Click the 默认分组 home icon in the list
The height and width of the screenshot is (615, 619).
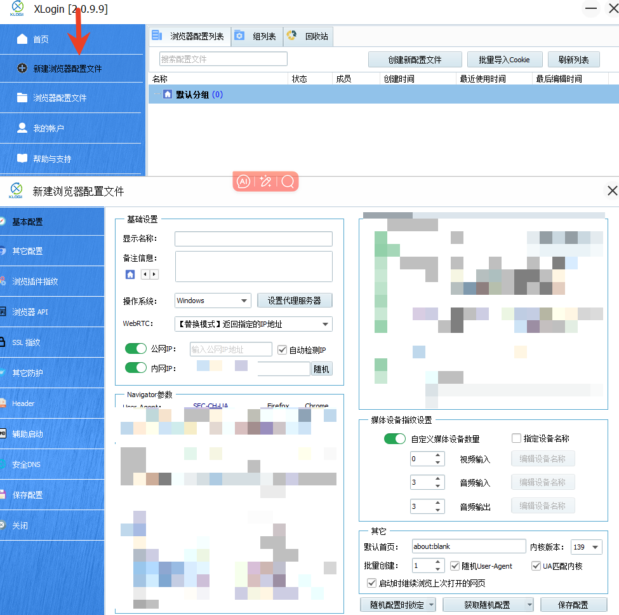click(x=168, y=94)
